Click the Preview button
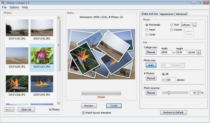The height and width of the screenshot is (123, 210). click(x=89, y=106)
